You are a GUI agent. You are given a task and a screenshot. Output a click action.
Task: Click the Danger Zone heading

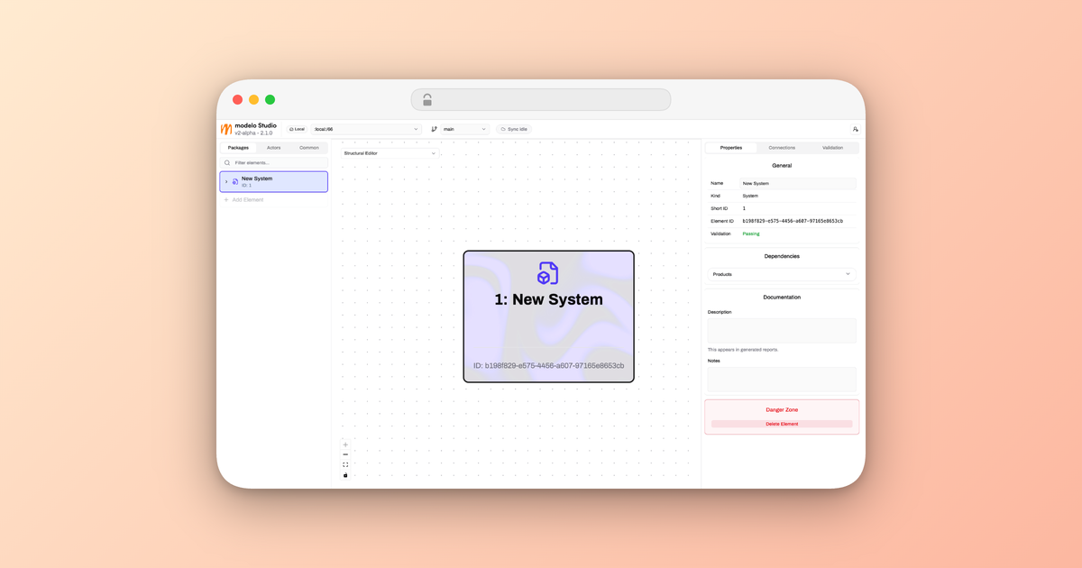point(782,410)
